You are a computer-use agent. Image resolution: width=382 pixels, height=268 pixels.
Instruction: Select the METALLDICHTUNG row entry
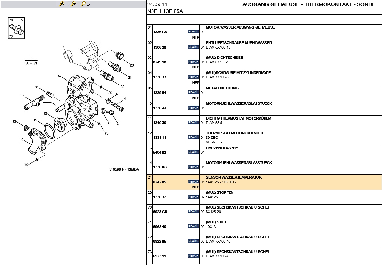[222, 88]
